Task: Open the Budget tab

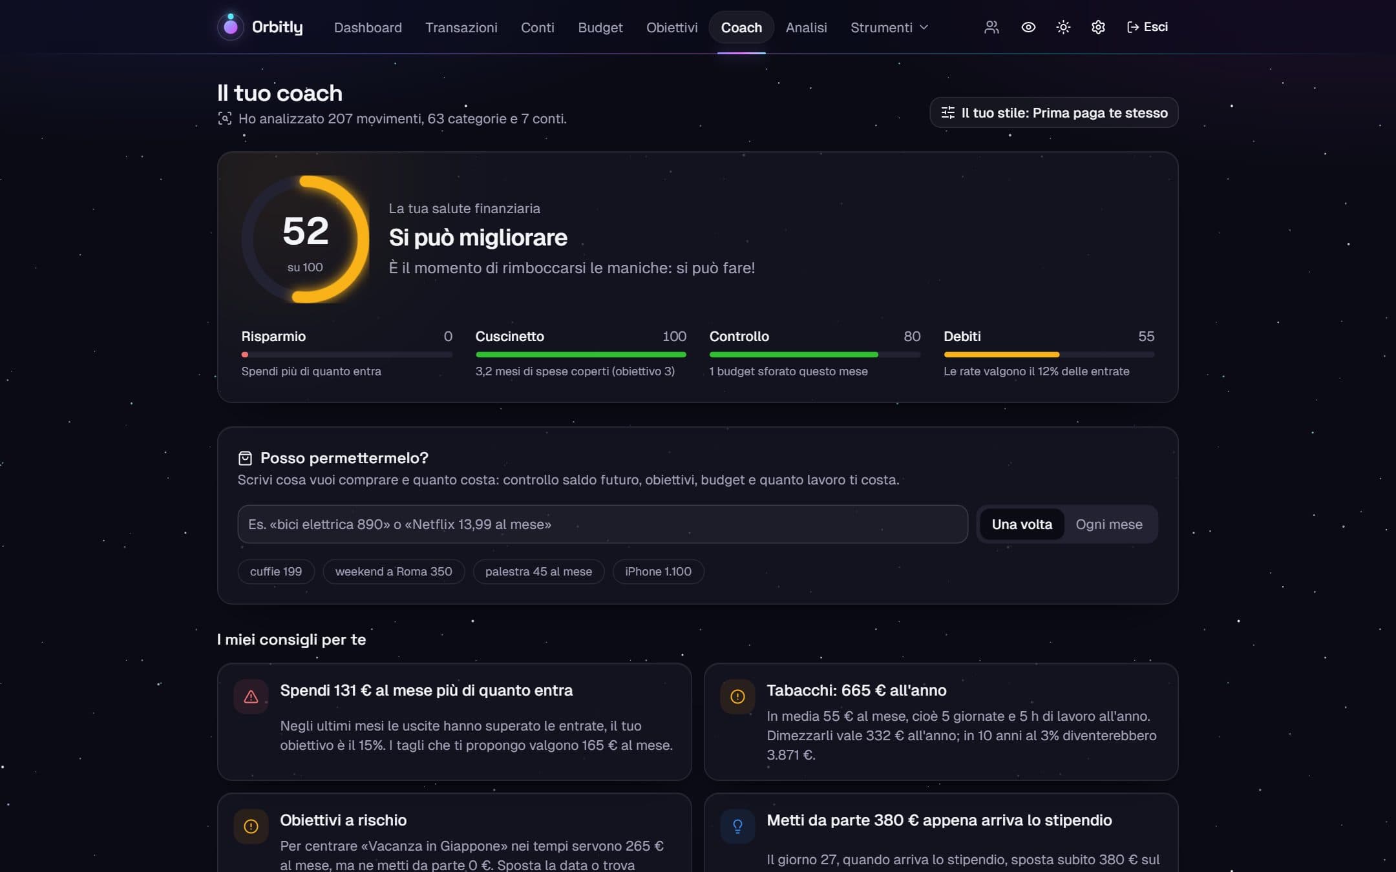Action: [x=600, y=28]
